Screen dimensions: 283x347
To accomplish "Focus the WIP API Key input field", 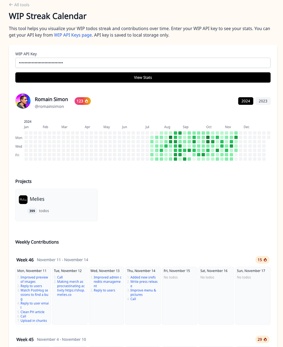I will pos(143,63).
